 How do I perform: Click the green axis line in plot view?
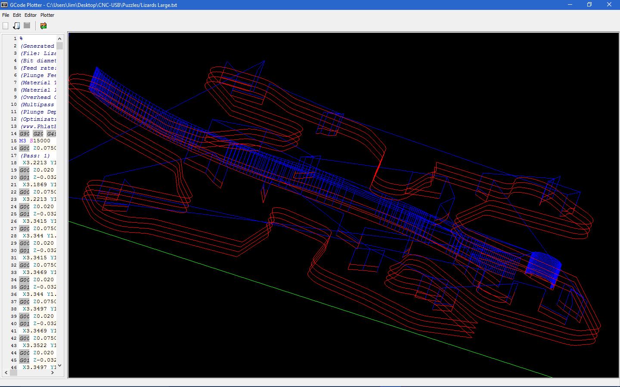[301, 295]
